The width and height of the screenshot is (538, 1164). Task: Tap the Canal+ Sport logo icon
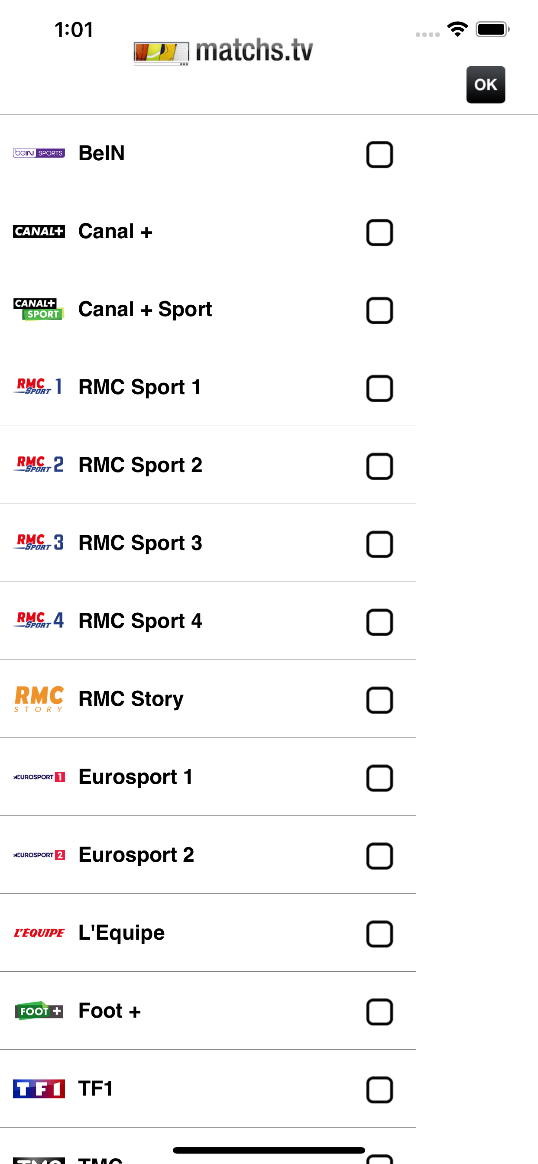(x=39, y=310)
